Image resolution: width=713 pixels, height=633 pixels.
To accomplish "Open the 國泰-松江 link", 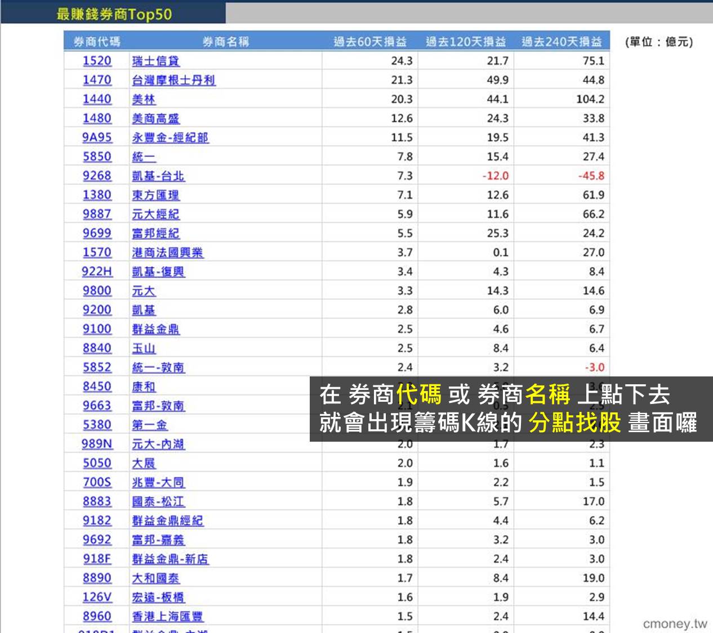I will pyautogui.click(x=158, y=501).
